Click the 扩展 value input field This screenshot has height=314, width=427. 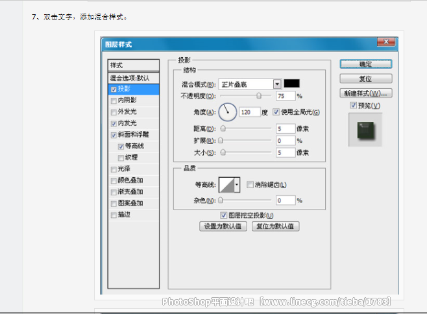coord(286,141)
